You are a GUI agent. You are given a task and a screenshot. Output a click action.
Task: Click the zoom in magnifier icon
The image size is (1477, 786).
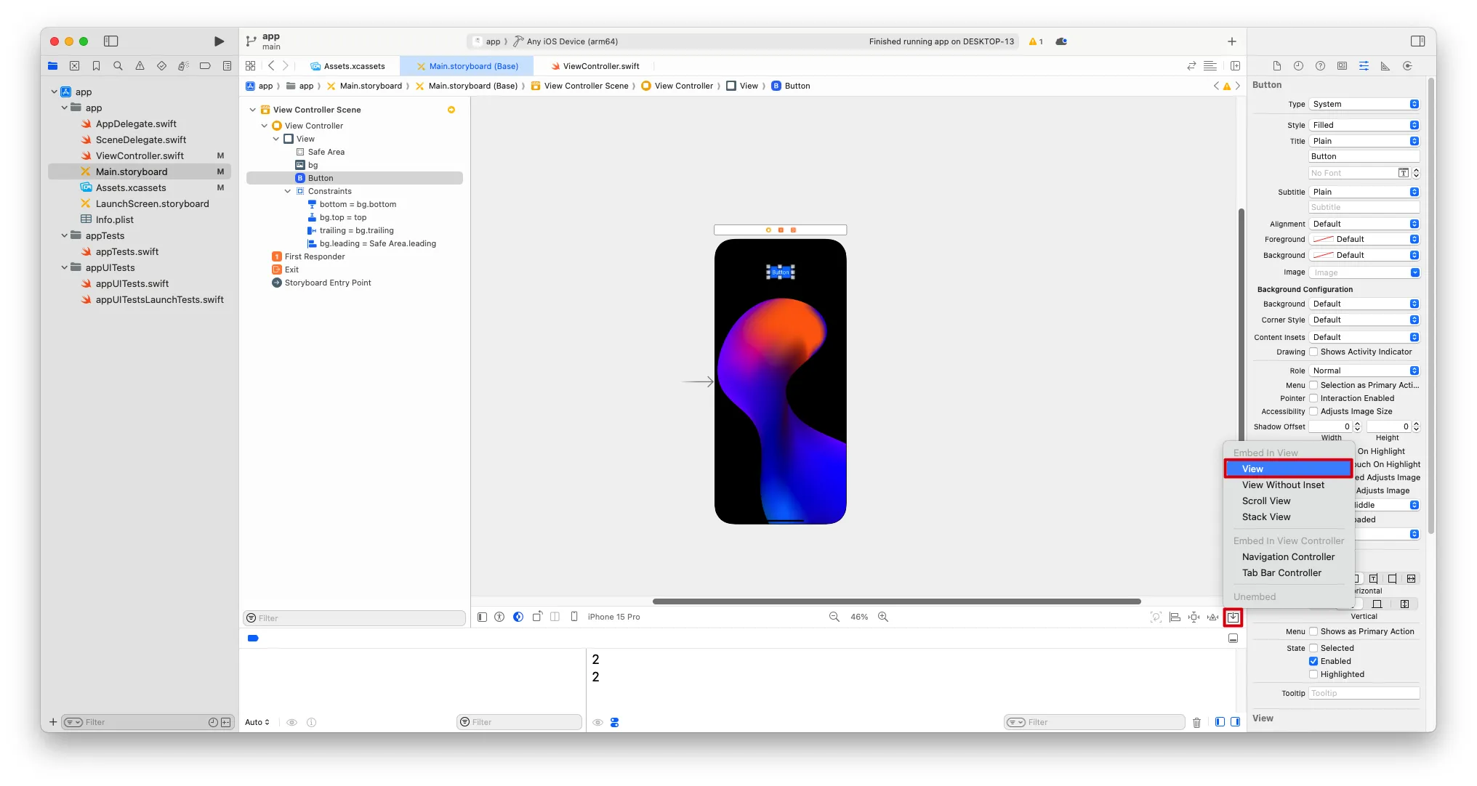[x=883, y=617]
